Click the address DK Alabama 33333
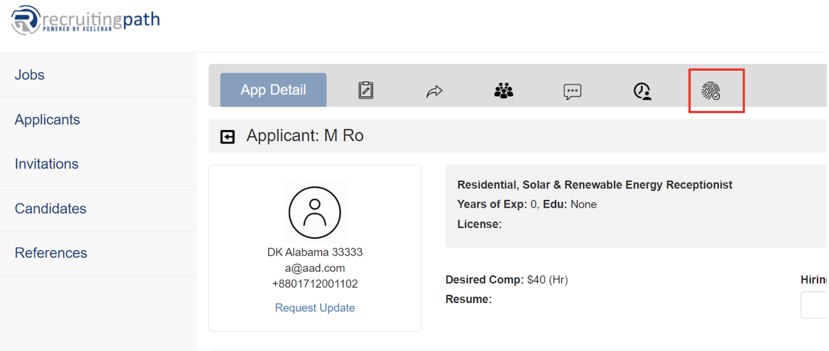Image resolution: width=829 pixels, height=351 pixels. click(315, 252)
